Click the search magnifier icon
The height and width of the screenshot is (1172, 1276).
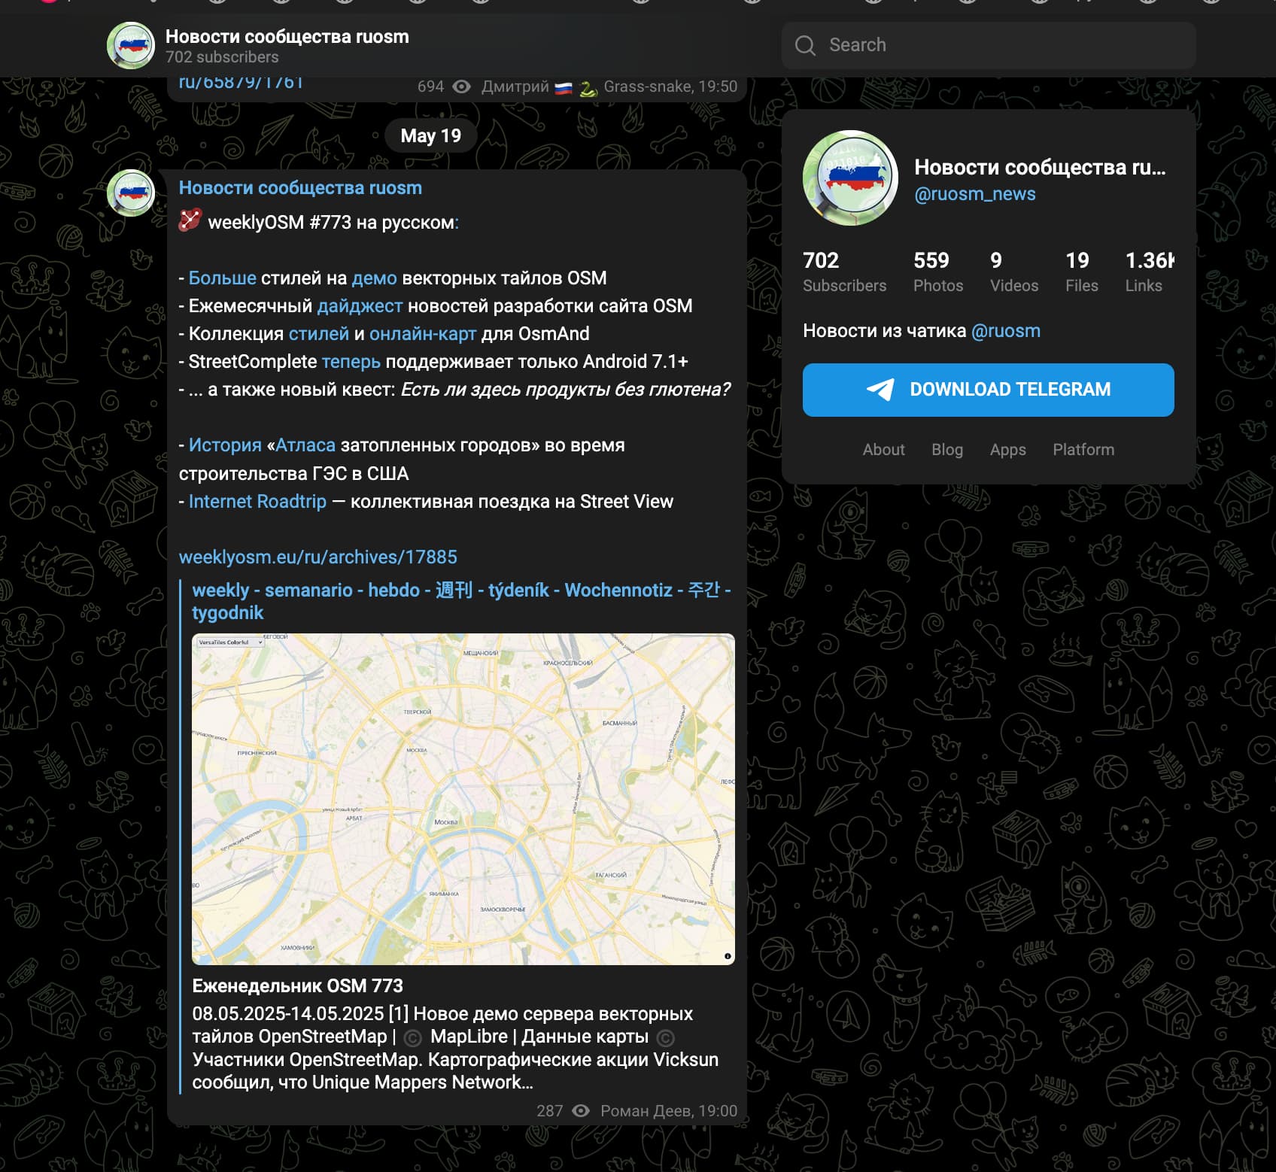805,46
